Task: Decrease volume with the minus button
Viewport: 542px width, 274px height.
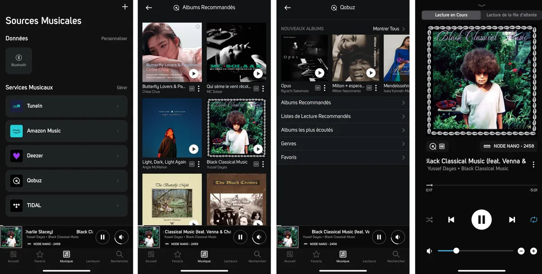Action: click(x=521, y=251)
